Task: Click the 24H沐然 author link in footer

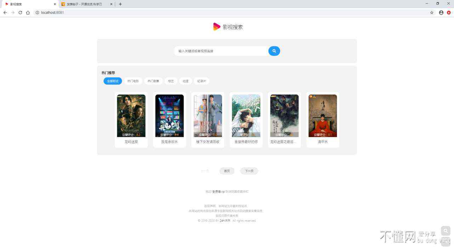Action: pyautogui.click(x=225, y=221)
